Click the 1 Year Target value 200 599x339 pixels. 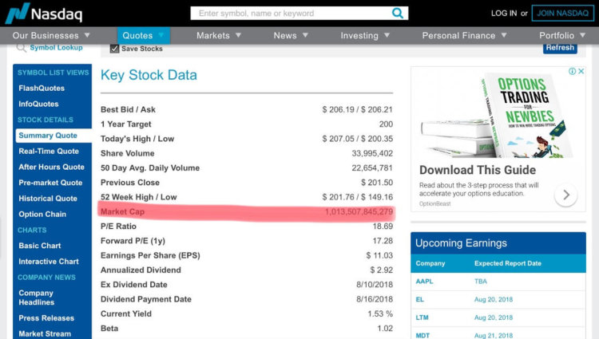386,124
